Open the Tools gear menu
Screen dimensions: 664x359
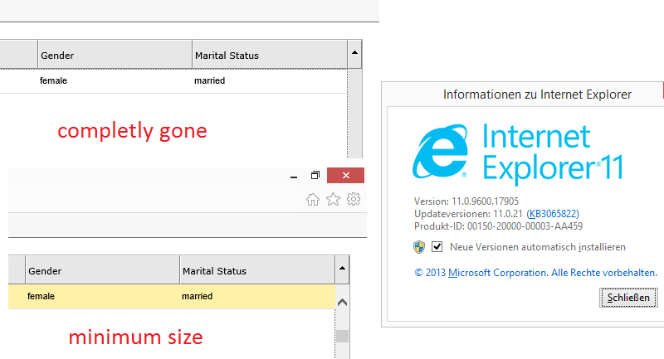pyautogui.click(x=354, y=199)
